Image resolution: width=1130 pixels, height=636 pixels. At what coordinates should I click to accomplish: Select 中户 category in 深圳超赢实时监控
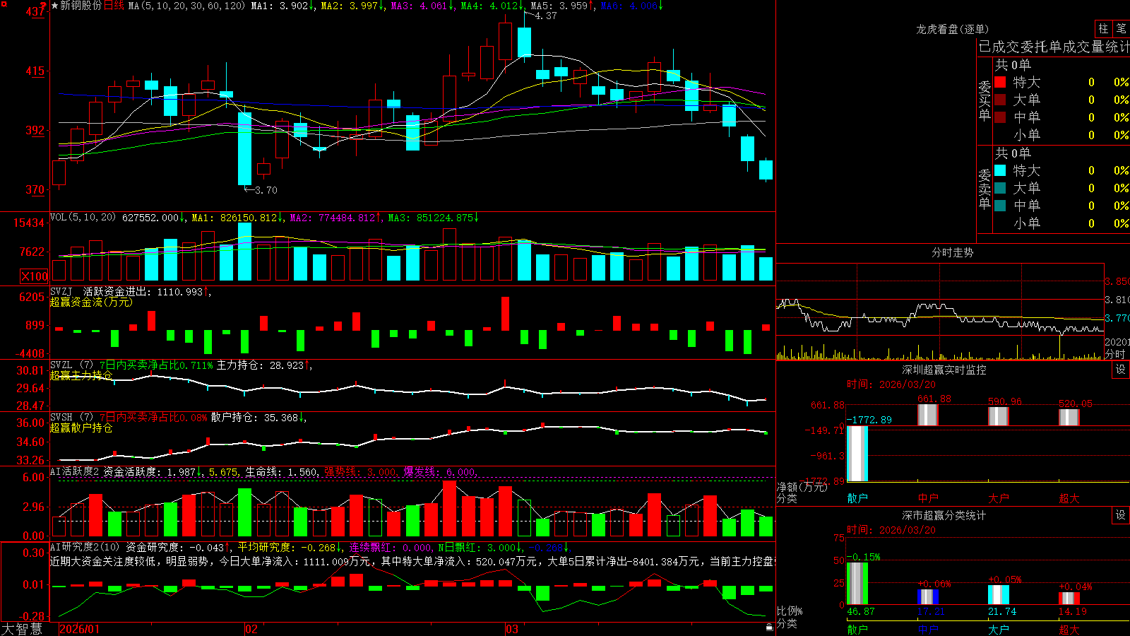928,498
